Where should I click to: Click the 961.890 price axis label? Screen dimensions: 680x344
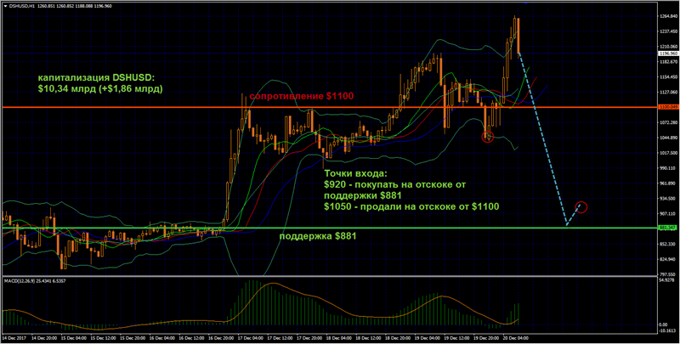[669, 183]
